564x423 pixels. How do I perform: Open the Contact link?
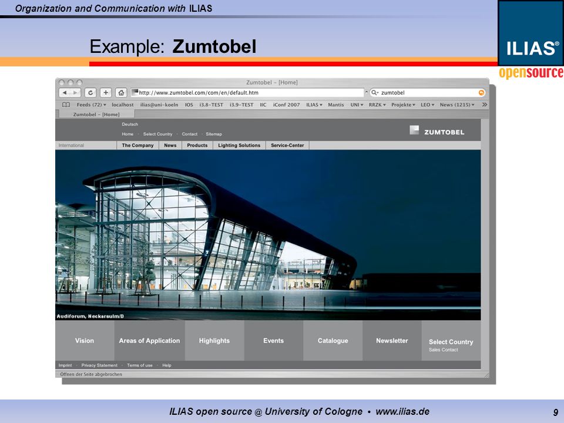(x=190, y=134)
